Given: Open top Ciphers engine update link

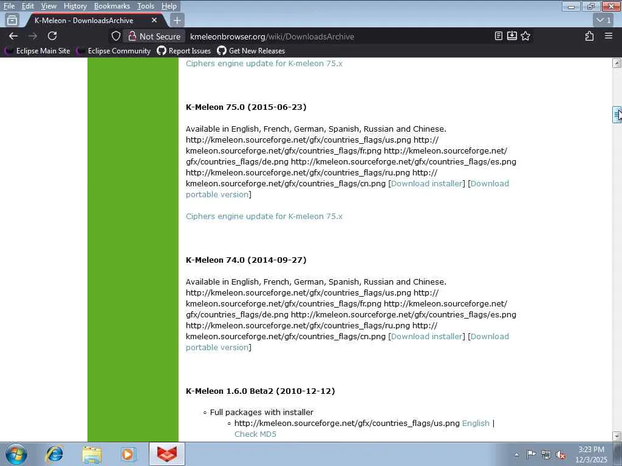Looking at the screenshot, I should (264, 63).
